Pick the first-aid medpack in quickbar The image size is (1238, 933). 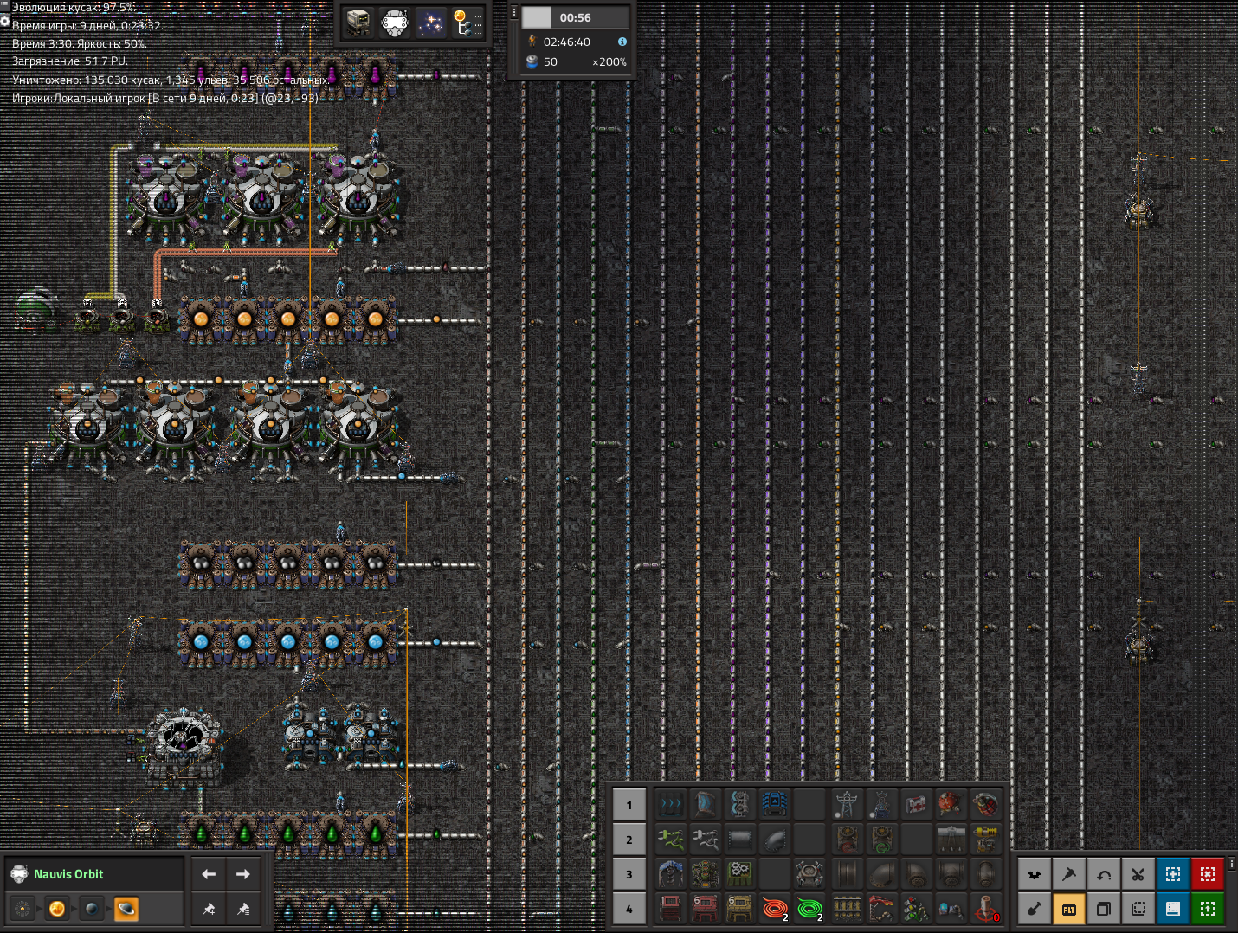pos(917,805)
